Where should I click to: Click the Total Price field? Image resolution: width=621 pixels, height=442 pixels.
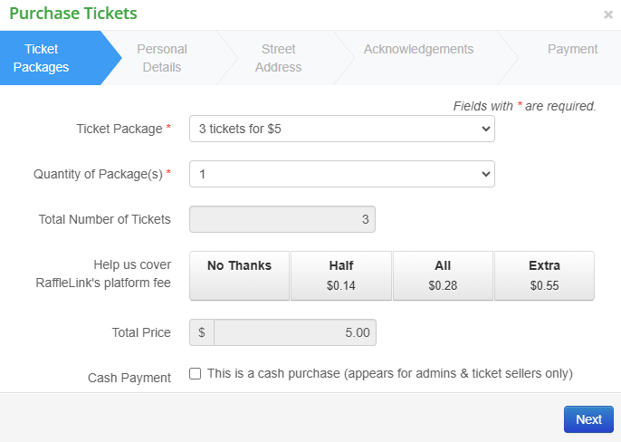pos(294,332)
